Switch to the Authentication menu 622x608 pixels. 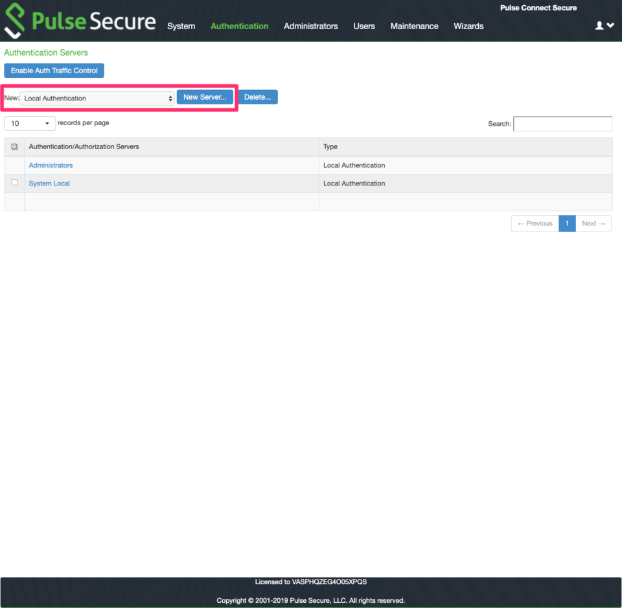point(239,26)
